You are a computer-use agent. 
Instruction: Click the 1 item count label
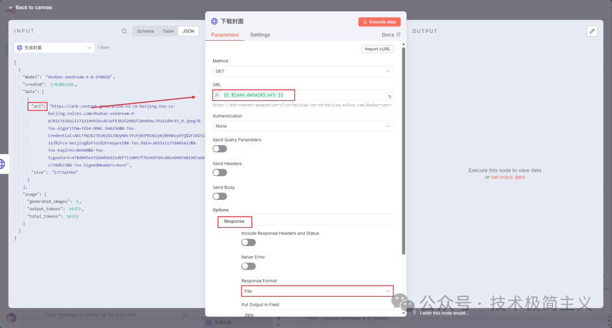(x=104, y=48)
